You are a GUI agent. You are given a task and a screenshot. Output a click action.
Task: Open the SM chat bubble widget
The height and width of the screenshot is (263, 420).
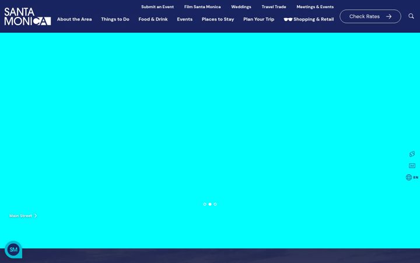click(x=13, y=250)
